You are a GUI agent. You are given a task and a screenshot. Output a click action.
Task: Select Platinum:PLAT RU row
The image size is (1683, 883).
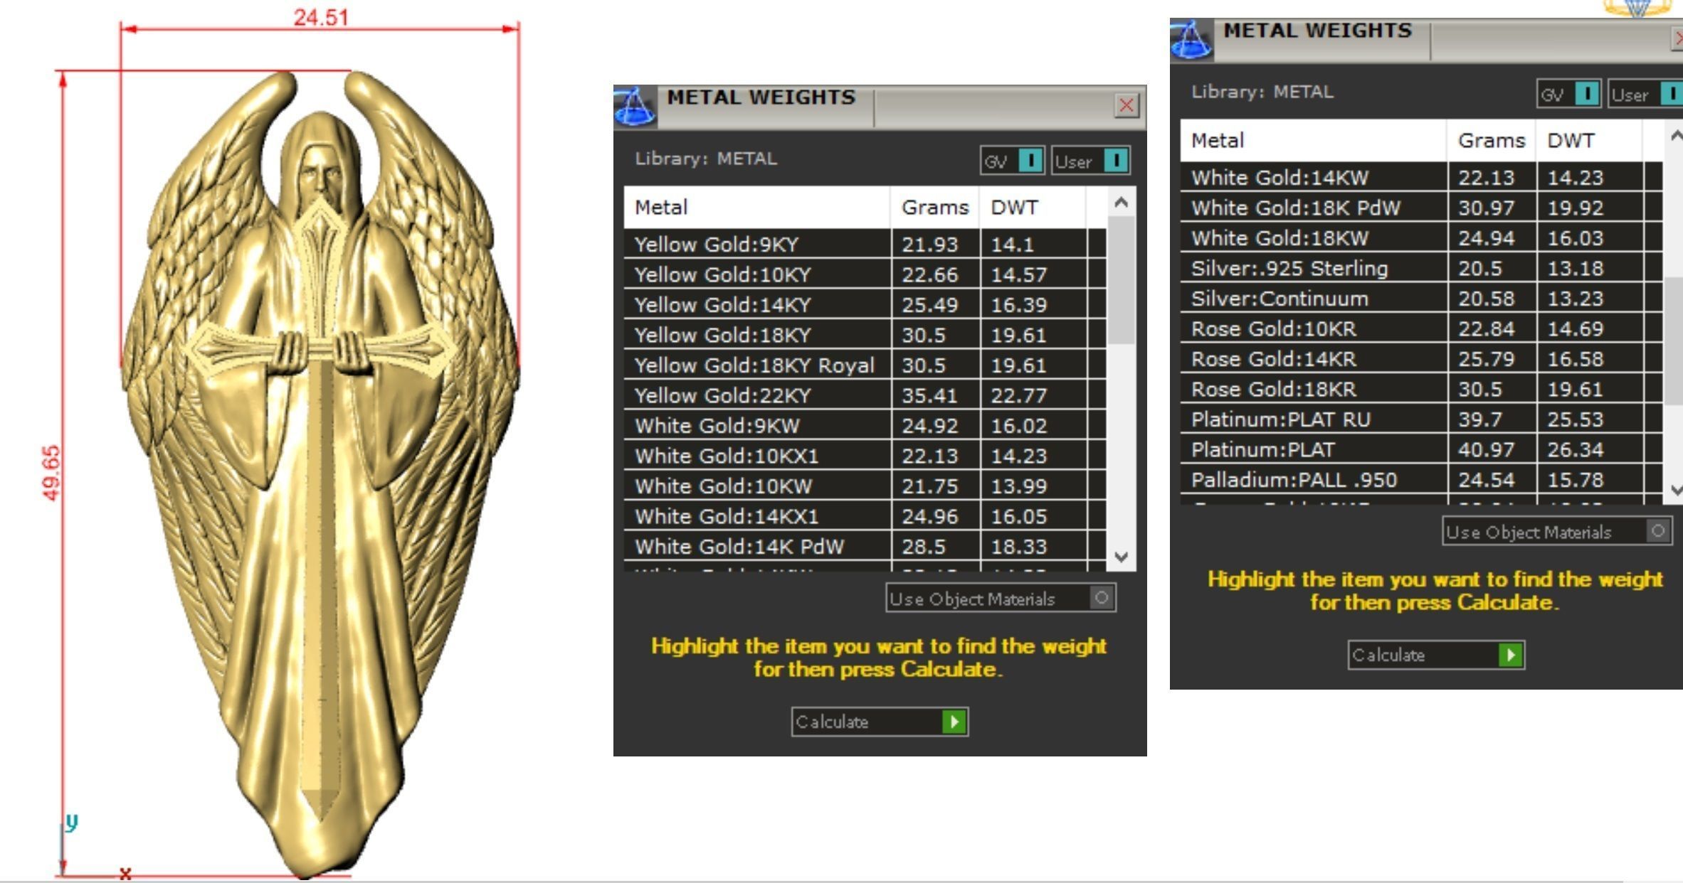tap(1421, 419)
